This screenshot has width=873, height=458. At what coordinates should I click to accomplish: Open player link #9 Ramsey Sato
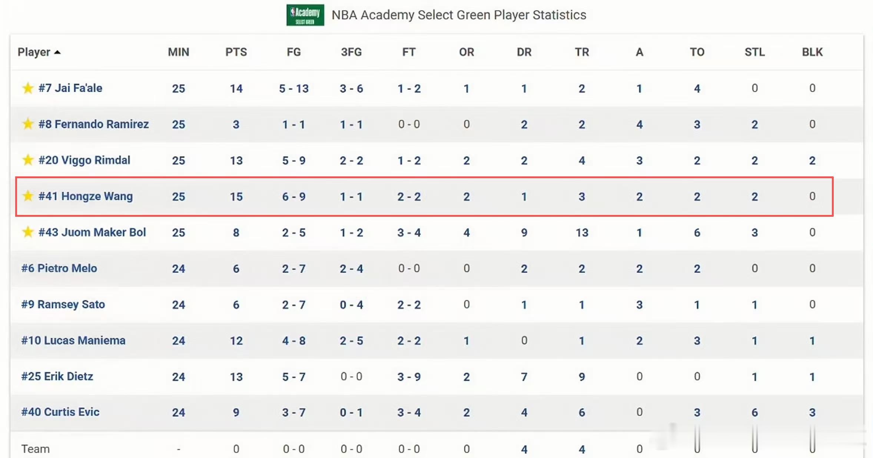point(63,305)
